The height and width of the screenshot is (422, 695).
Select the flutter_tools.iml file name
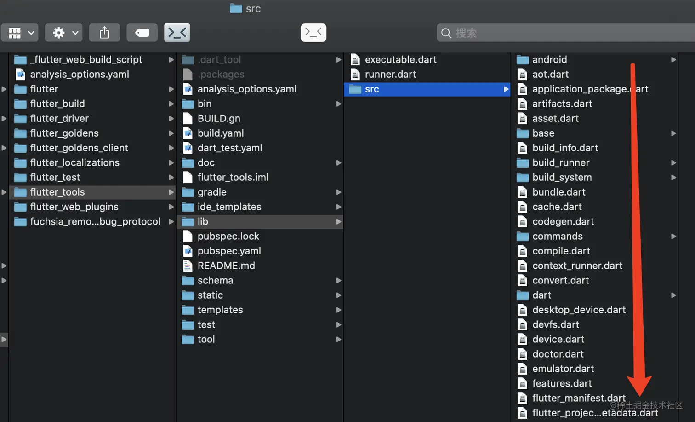coord(233,178)
